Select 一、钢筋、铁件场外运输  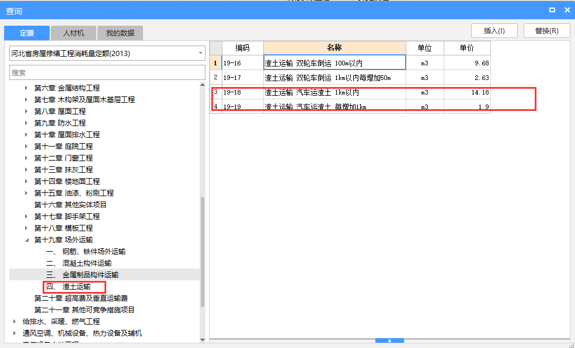coord(86,252)
